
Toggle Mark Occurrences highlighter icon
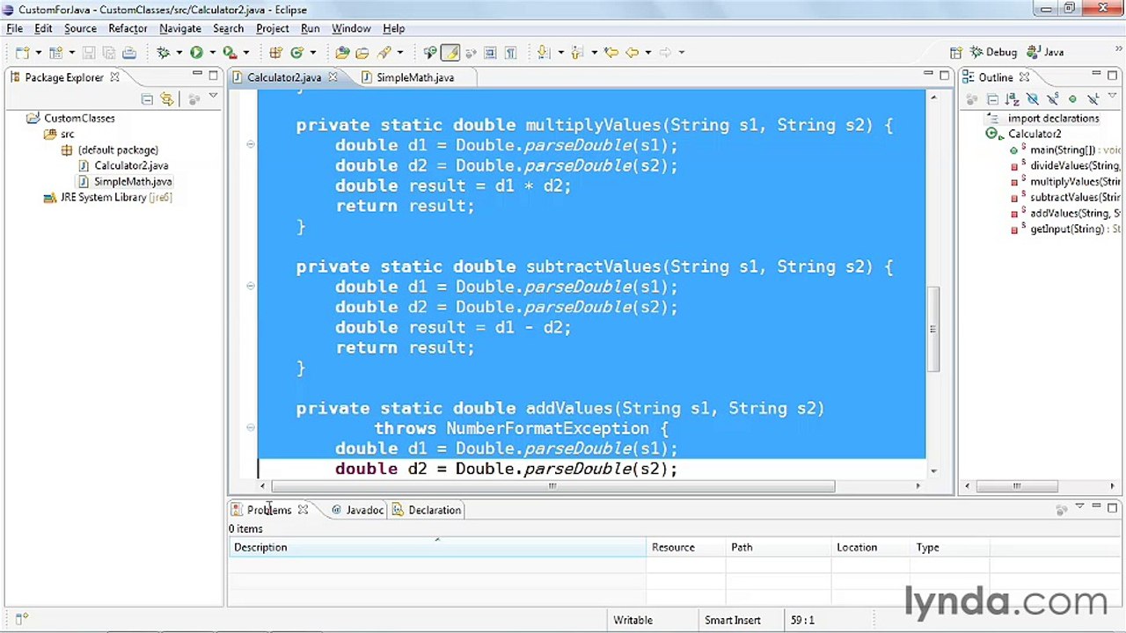click(450, 53)
